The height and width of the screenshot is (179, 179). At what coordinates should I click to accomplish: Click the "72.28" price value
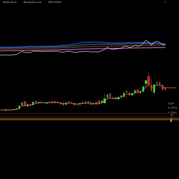(171, 103)
